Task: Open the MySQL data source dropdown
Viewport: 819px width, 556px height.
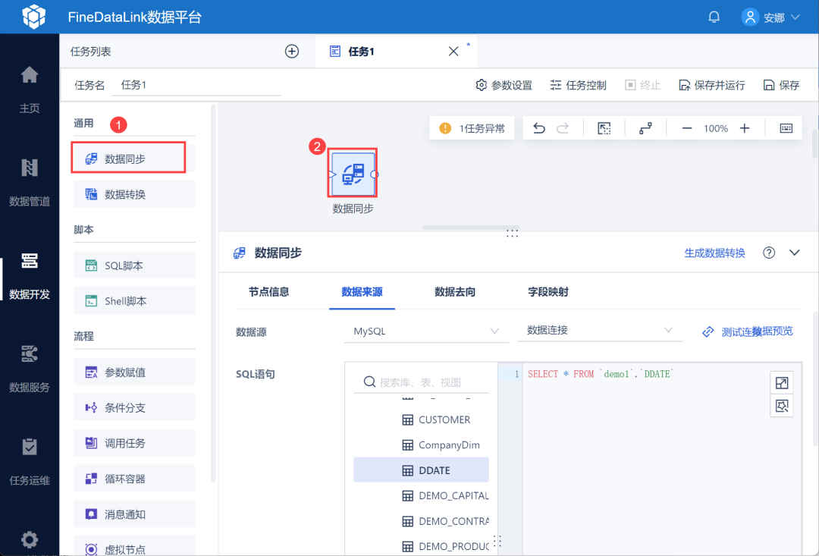Action: point(426,331)
